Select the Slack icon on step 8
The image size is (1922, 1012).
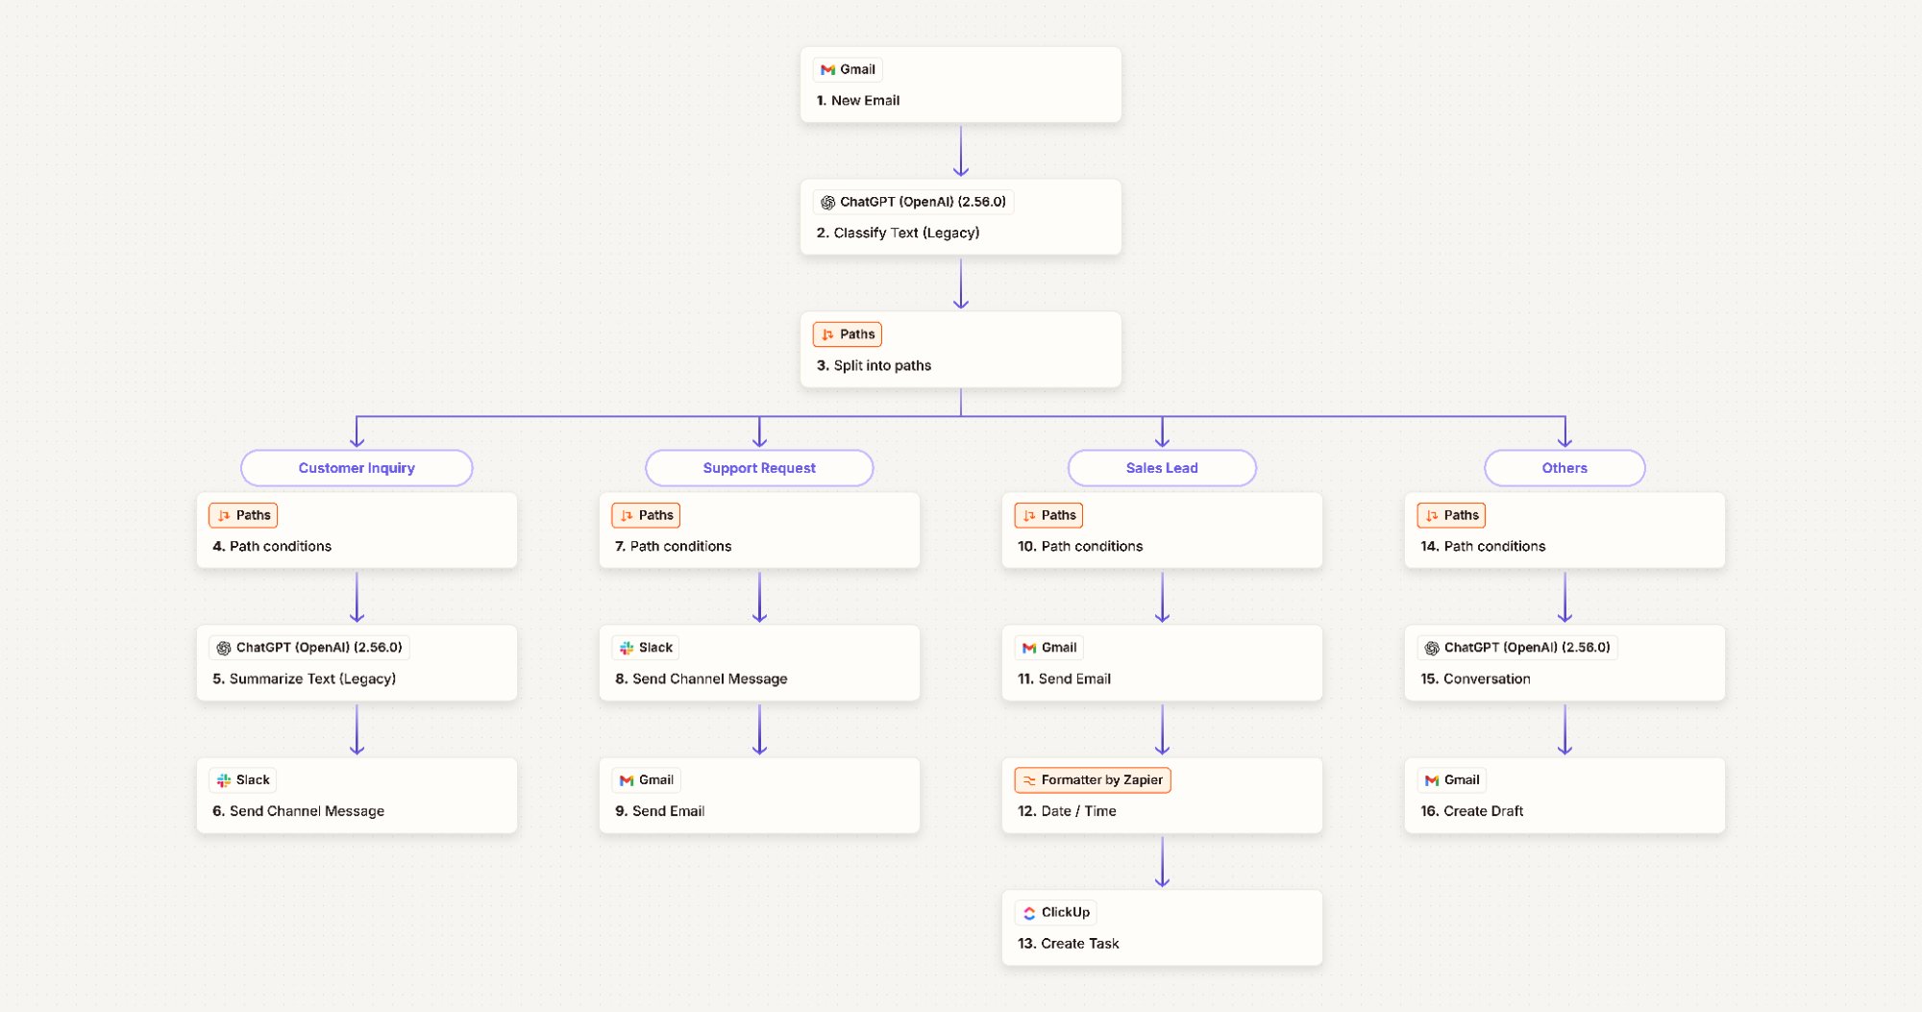coord(626,647)
